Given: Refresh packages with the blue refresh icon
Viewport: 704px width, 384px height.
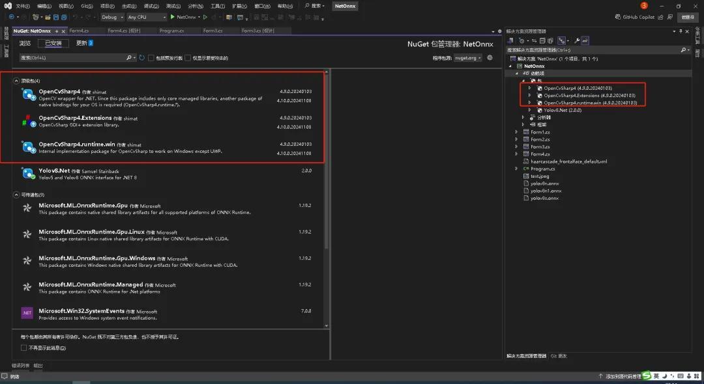Looking at the screenshot, I should [x=141, y=57].
